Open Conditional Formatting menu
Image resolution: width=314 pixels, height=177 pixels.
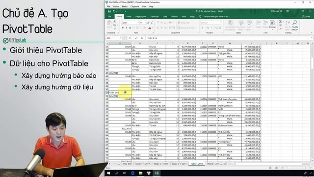pos(230,25)
